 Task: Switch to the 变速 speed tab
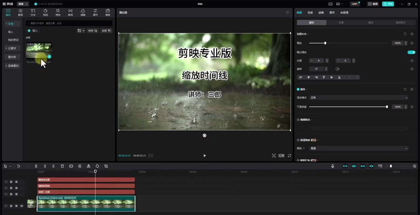click(310, 12)
